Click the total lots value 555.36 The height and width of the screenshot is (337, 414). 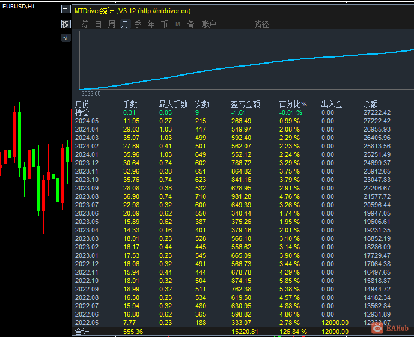tap(133, 332)
